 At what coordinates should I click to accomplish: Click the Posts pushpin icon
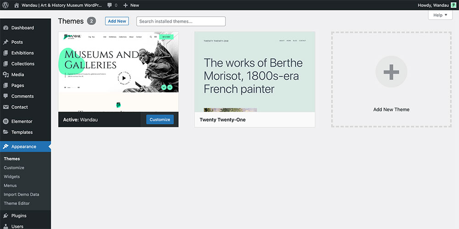(x=6, y=42)
